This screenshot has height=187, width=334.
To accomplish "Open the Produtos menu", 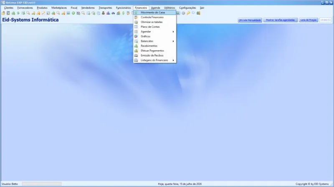I will point(42,7).
